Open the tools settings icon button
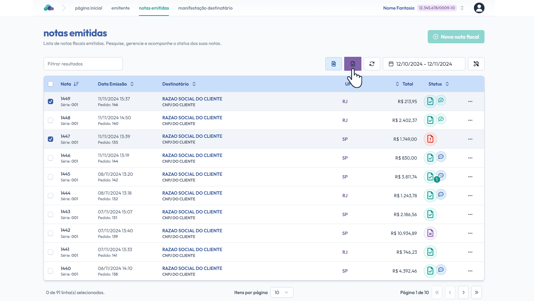This screenshot has height=301, width=534. pos(476,64)
